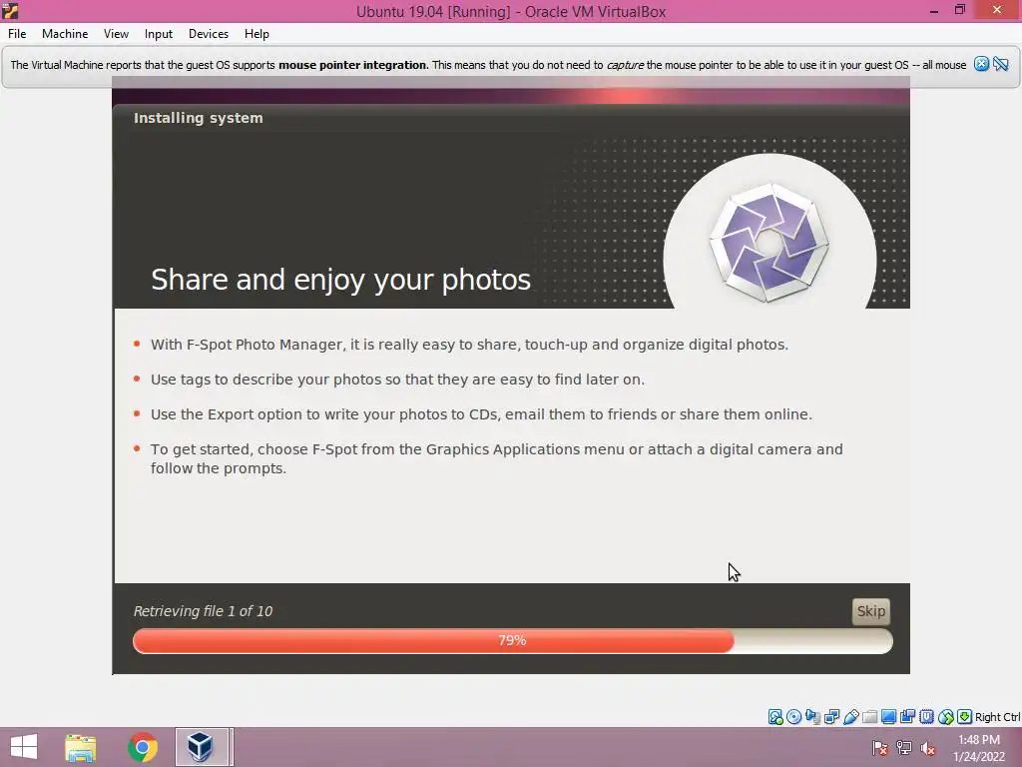Click the VirtualBox title bar app icon
Viewport: 1022px width, 767px height.
[x=10, y=10]
